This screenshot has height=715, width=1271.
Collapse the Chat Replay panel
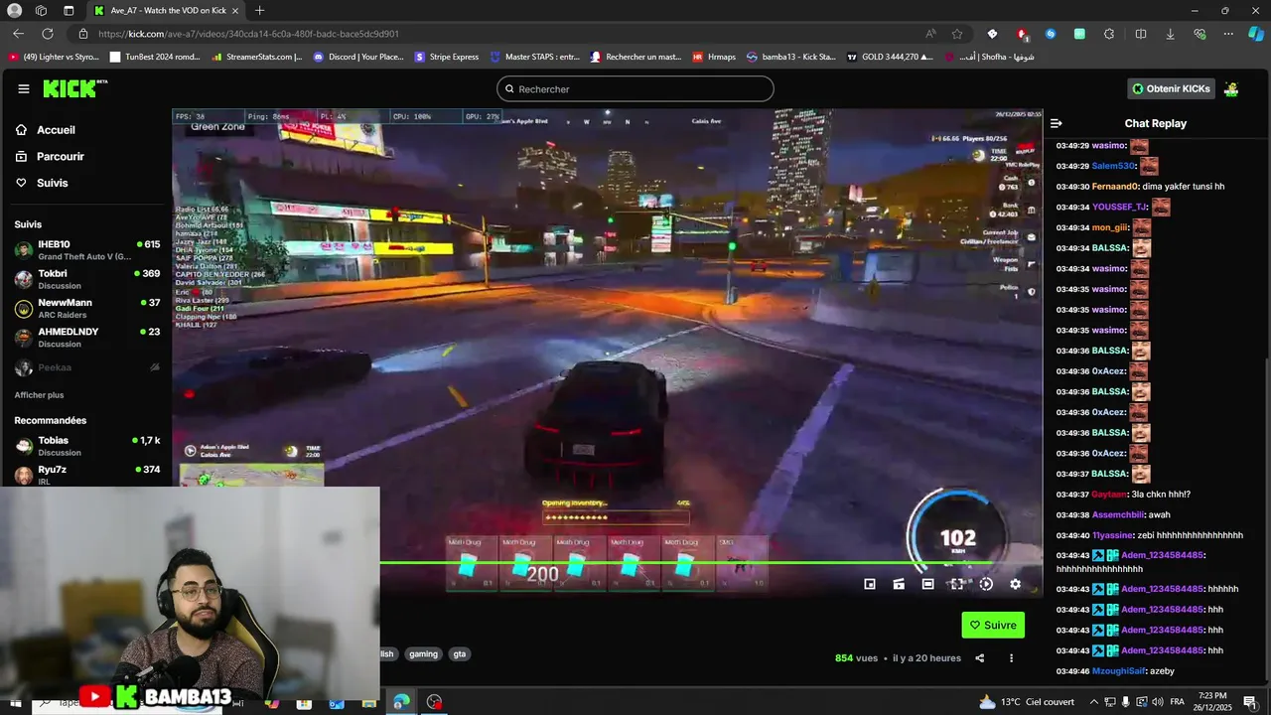click(1057, 123)
